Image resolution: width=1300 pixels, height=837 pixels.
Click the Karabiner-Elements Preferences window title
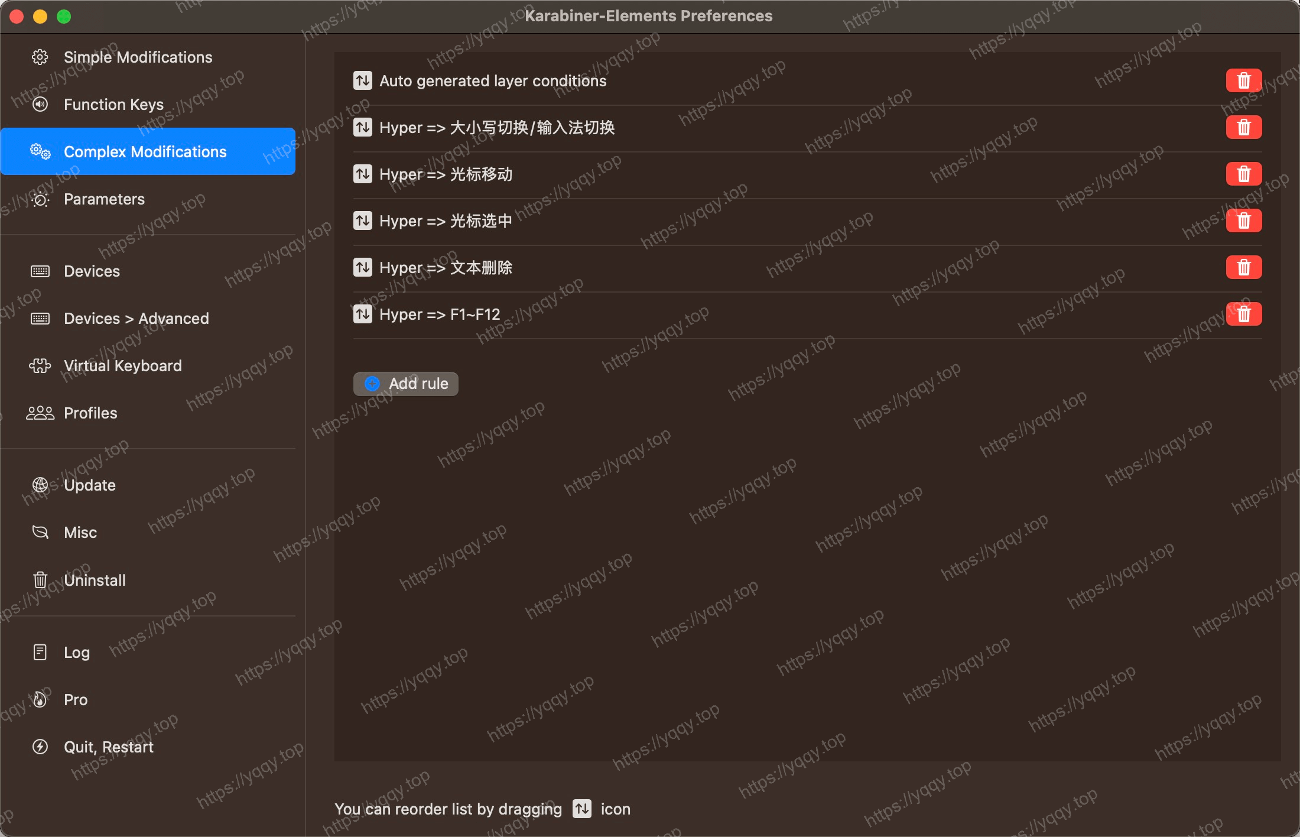(x=648, y=16)
